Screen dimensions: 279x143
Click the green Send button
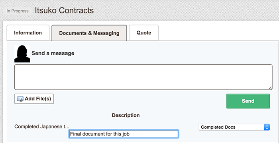[x=248, y=101]
